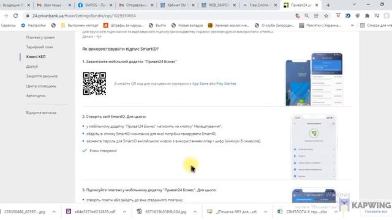This screenshot has width=392, height=220.
Task: Bookmark this page with the star icon
Action: coord(326,16)
